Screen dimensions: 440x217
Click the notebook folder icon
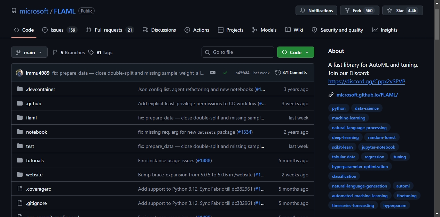pyautogui.click(x=20, y=132)
